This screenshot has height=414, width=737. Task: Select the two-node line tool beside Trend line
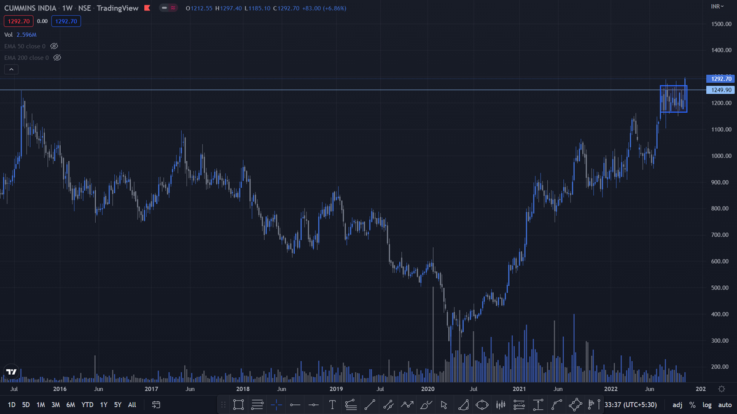[x=388, y=405]
